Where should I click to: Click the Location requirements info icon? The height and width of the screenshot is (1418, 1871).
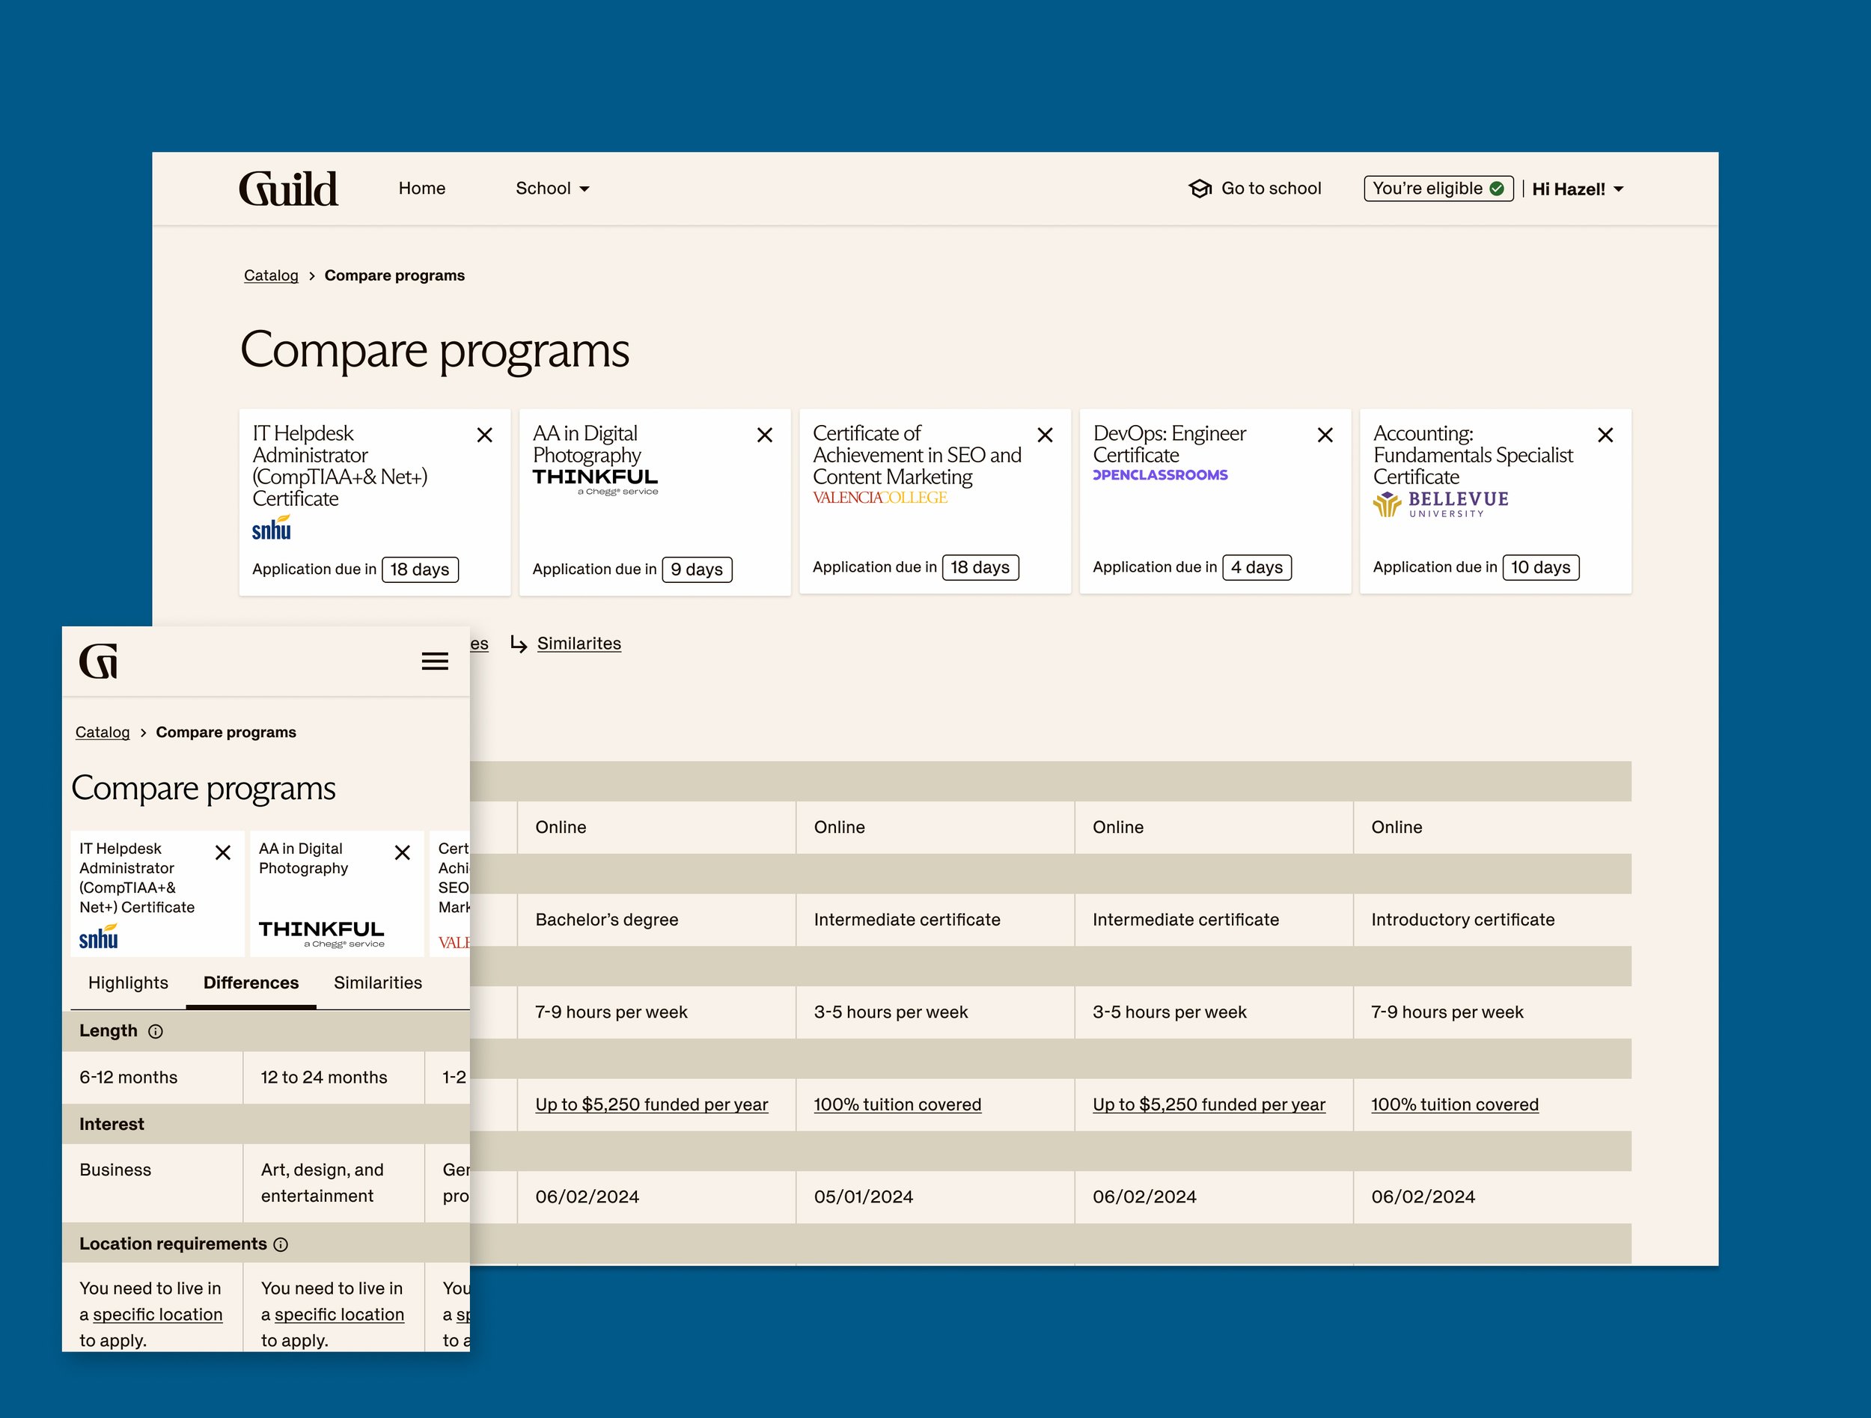[281, 1244]
